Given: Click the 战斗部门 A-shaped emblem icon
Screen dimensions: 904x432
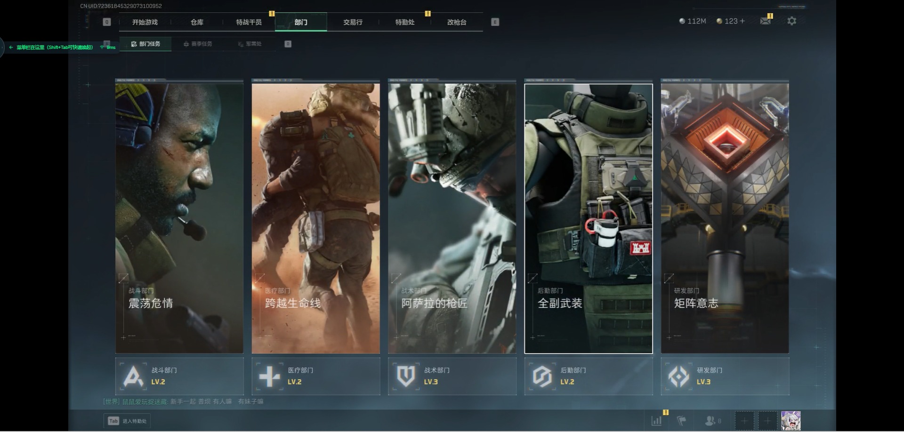Looking at the screenshot, I should click(133, 376).
